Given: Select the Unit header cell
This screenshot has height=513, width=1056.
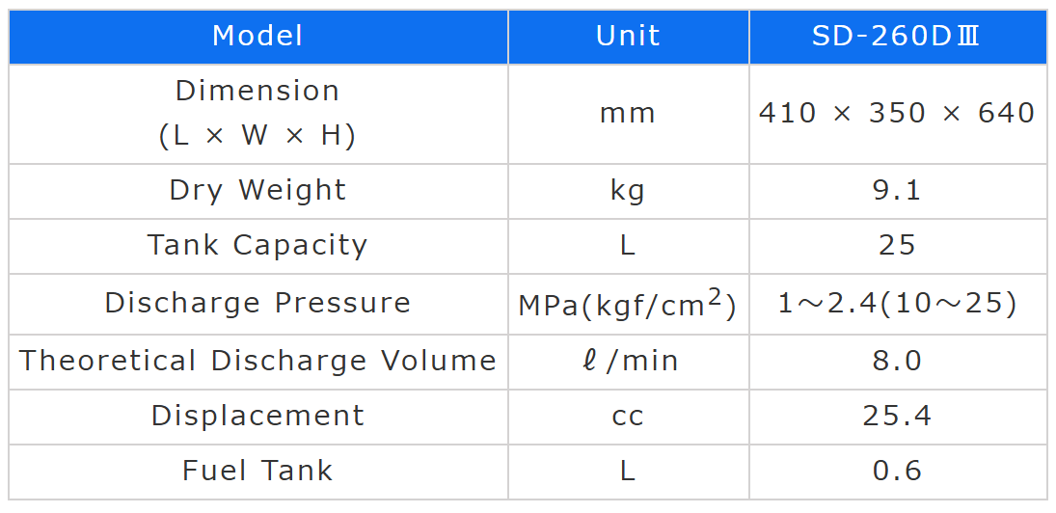Looking at the screenshot, I should 628,37.
